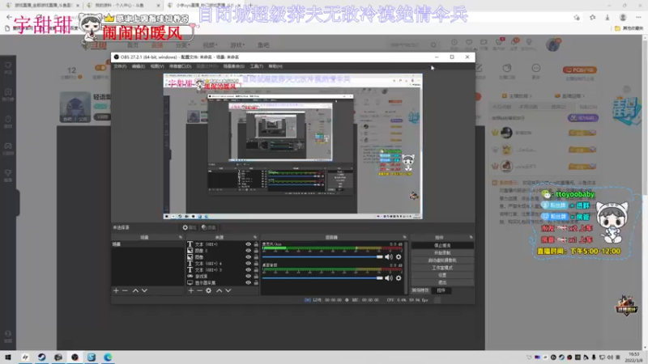This screenshot has height=364, width=648.
Task: Toggle visibility of 显示器采集 source
Action: click(248, 282)
